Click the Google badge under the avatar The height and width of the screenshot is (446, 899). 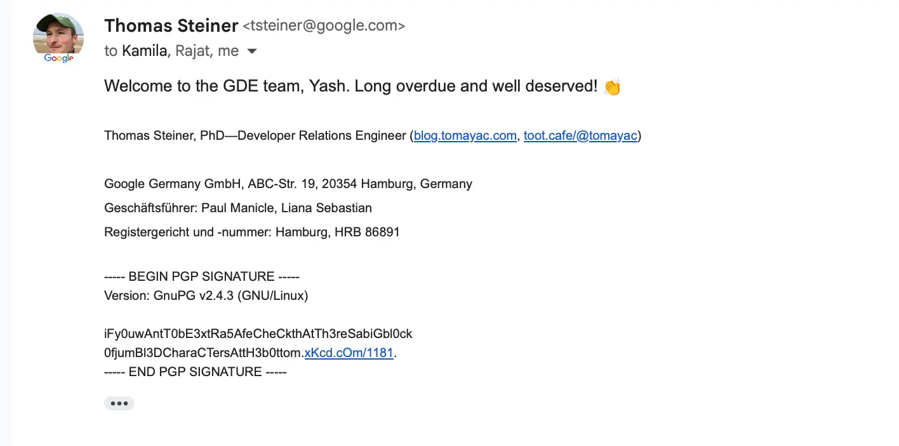(58, 58)
